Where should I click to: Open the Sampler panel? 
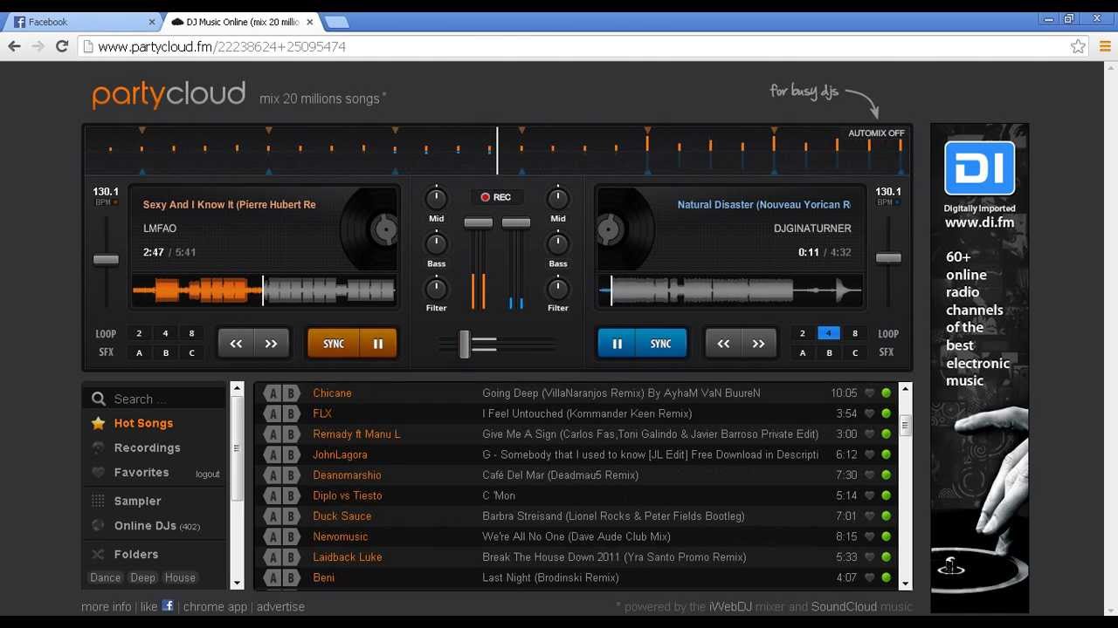point(137,501)
